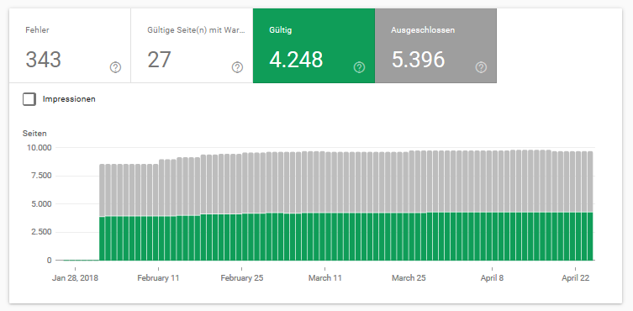
Task: Click the 5.396 excluded pages count
Action: point(419,60)
